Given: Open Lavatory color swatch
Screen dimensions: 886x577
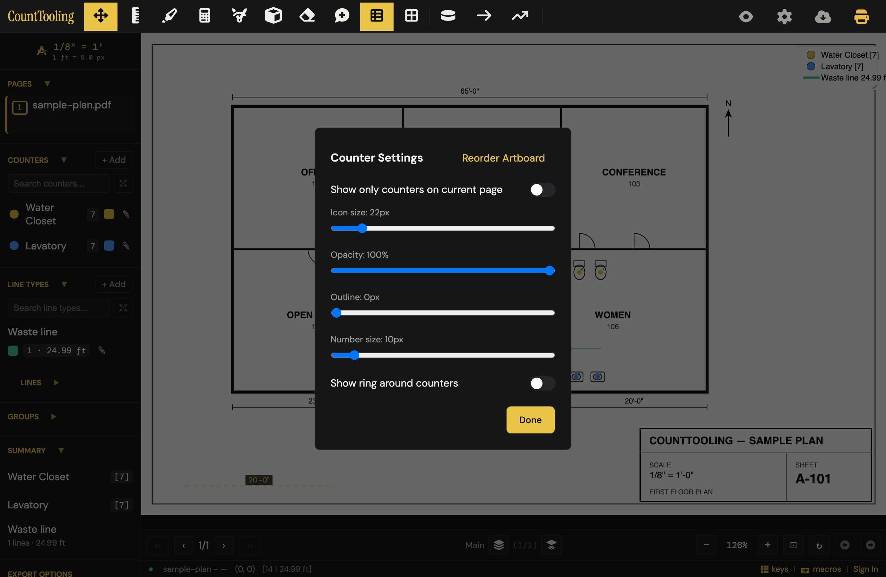Looking at the screenshot, I should 109,245.
